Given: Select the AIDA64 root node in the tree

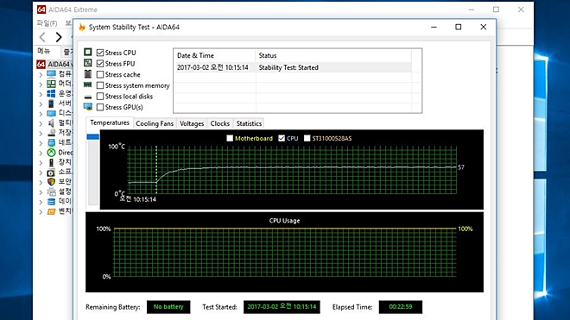Looking at the screenshot, I should coord(54,65).
